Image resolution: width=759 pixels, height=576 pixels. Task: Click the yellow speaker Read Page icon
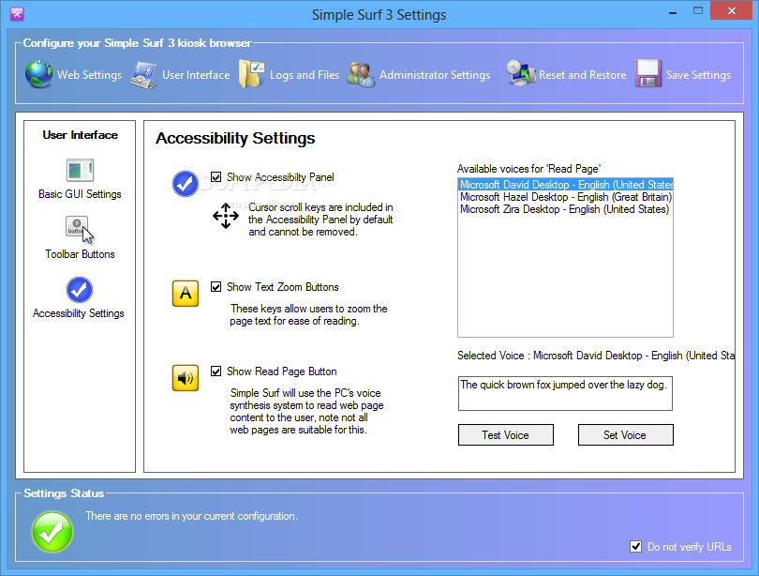click(186, 378)
